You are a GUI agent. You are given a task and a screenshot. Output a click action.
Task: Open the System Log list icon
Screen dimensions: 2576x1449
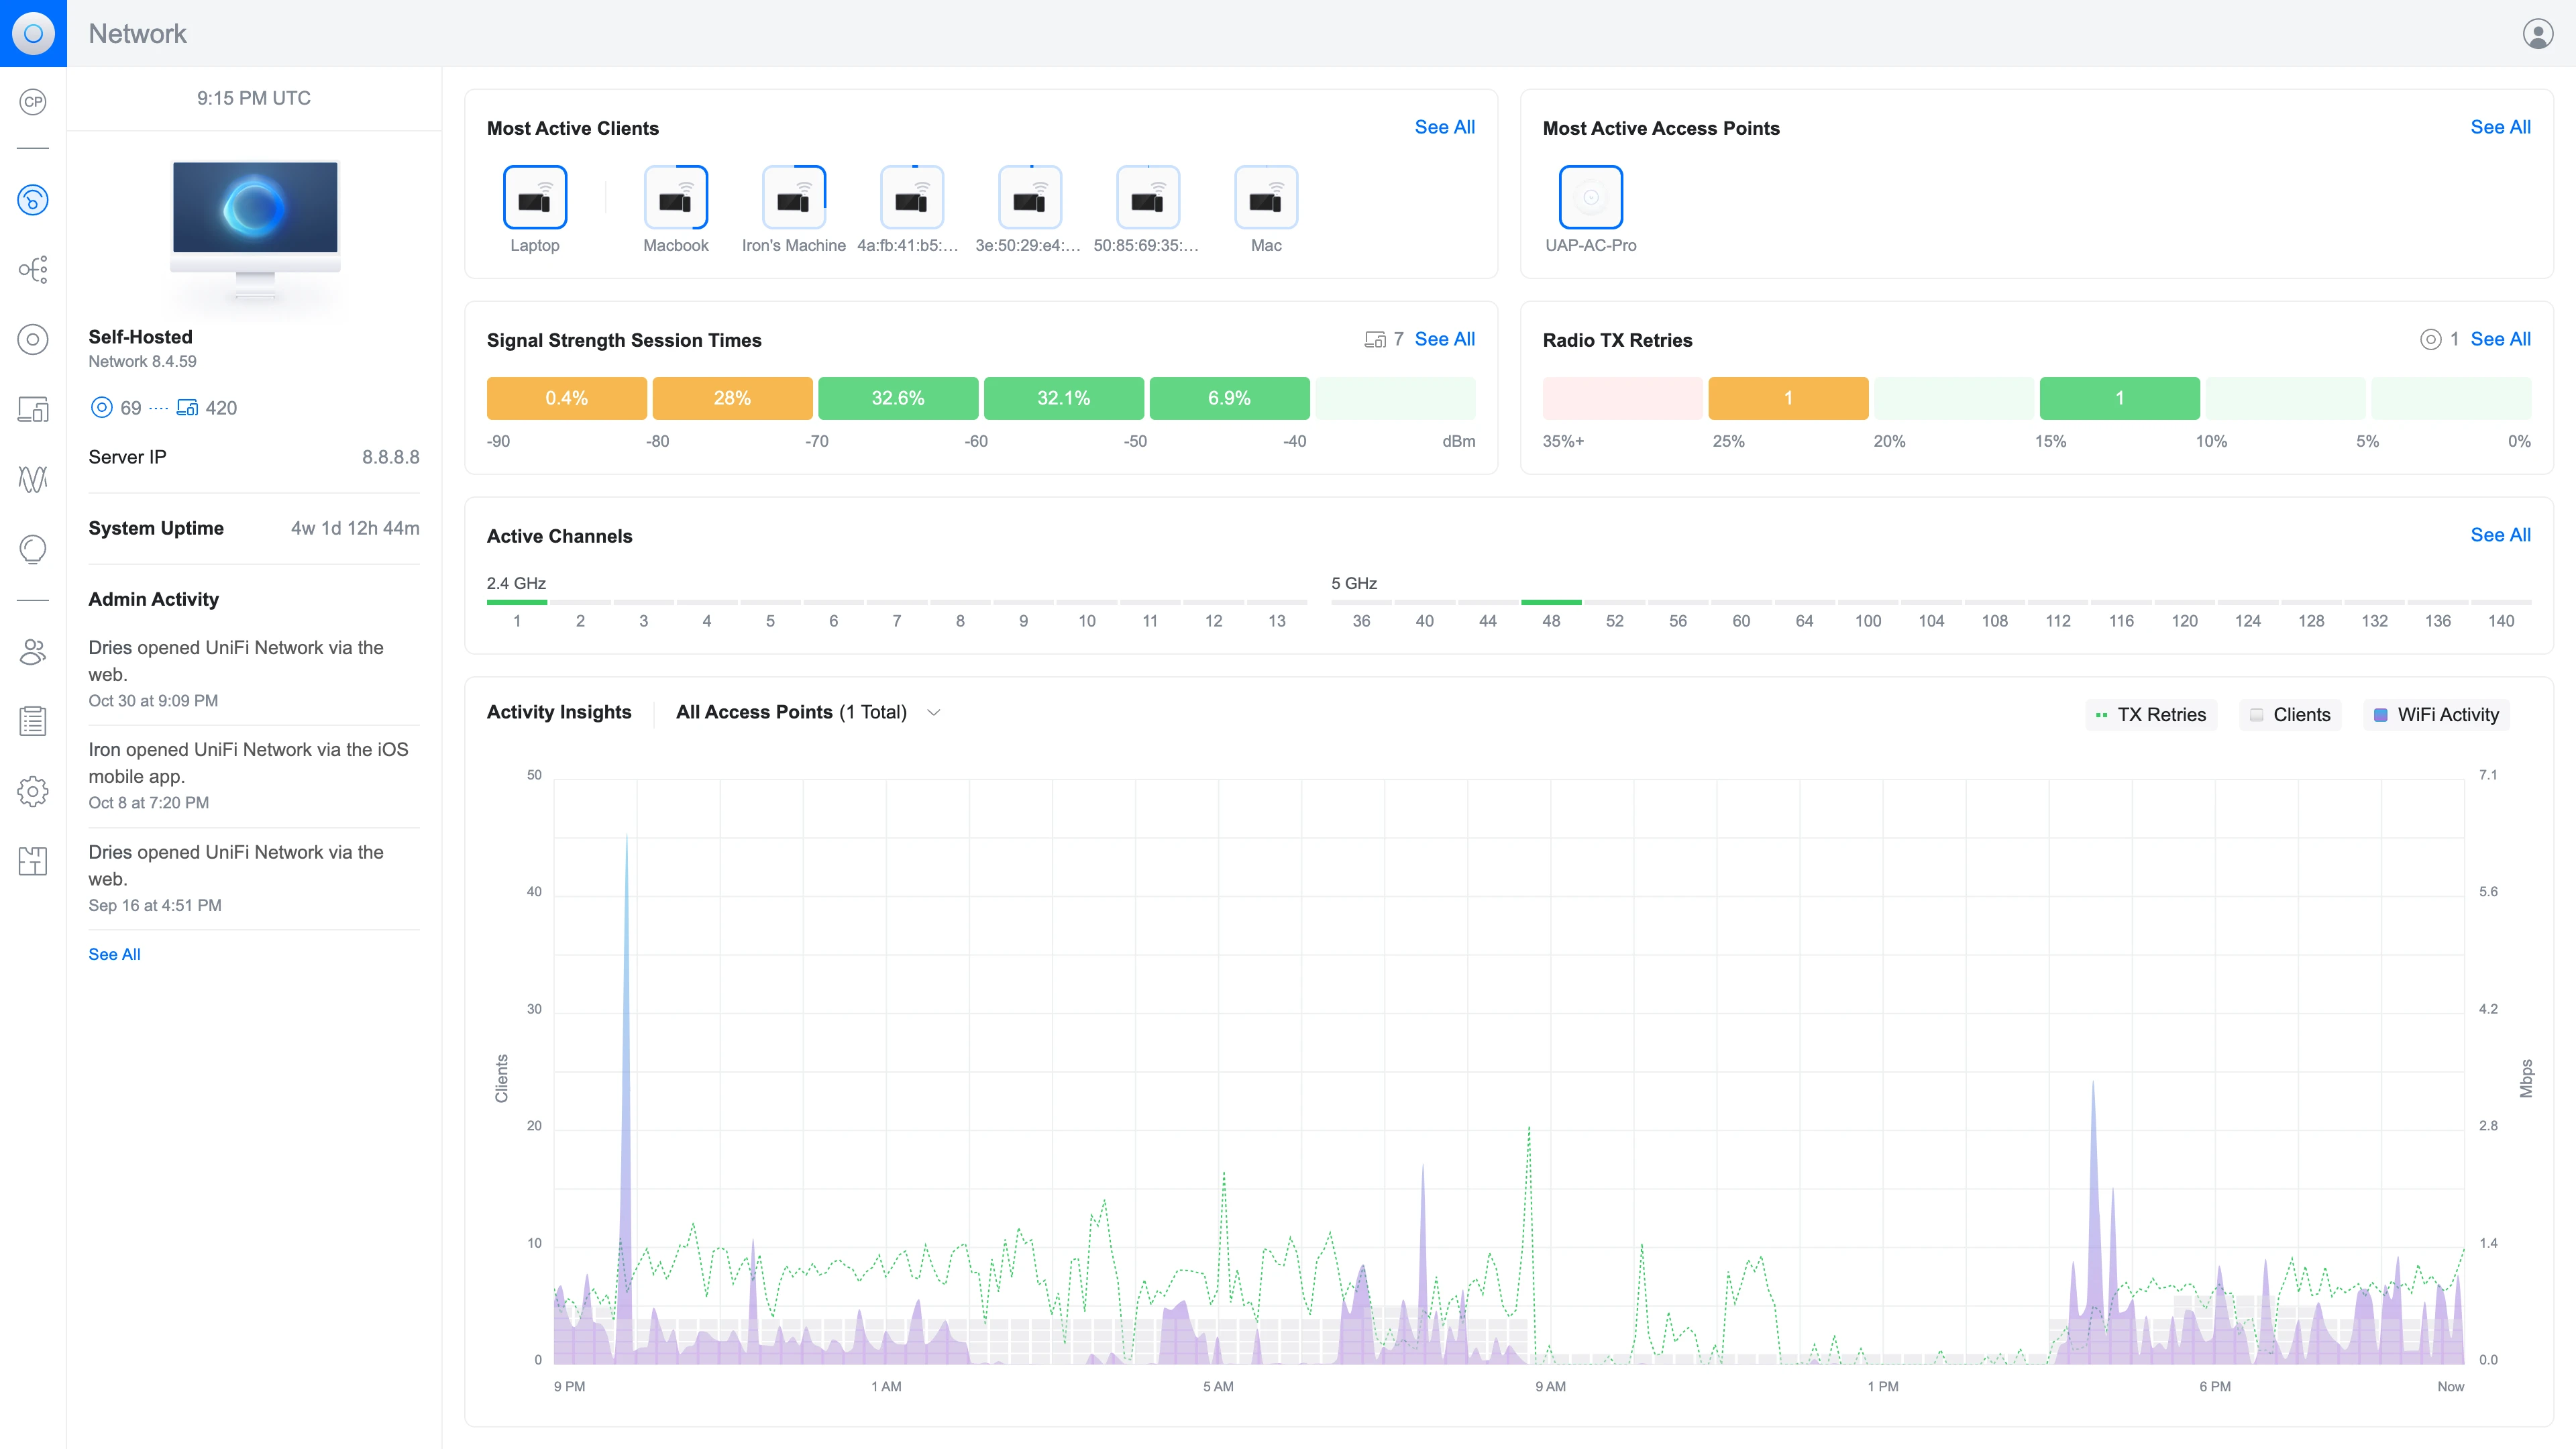pos(33,721)
